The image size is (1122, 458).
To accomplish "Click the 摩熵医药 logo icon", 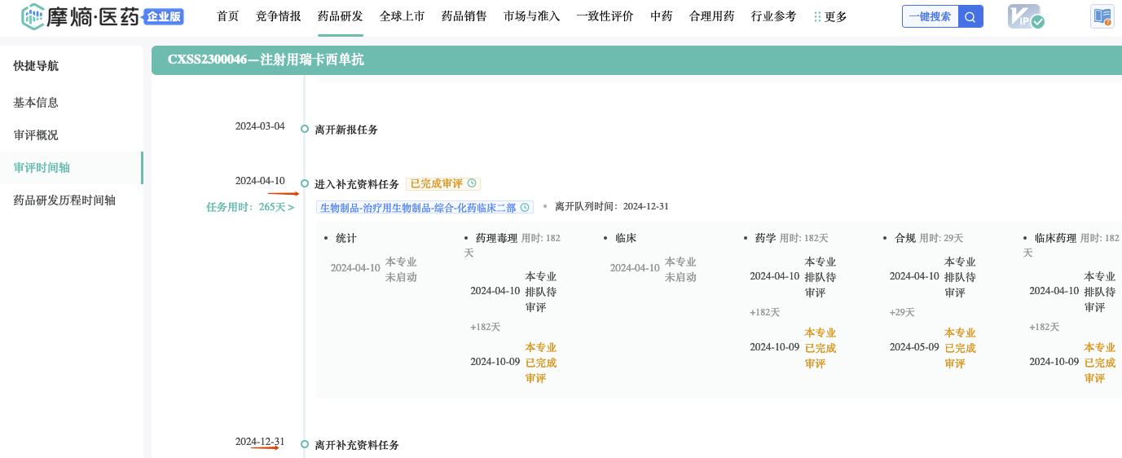I will pos(33,16).
